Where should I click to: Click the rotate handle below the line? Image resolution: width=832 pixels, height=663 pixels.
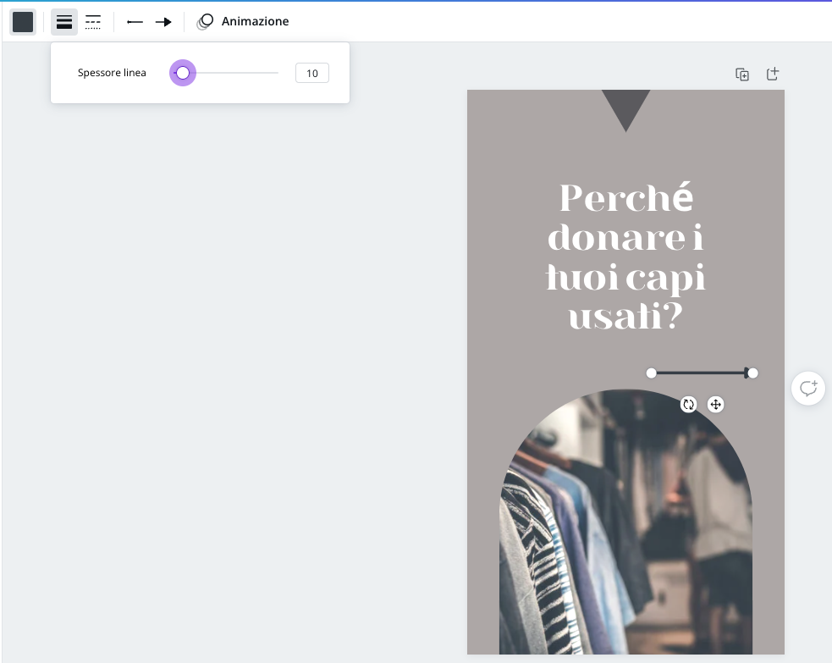click(x=689, y=405)
